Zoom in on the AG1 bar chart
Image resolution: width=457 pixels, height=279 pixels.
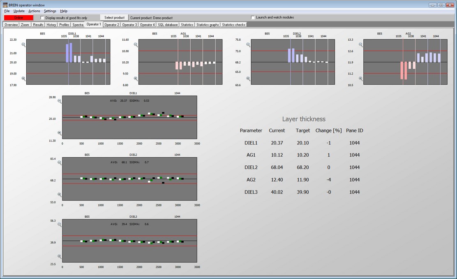136,78
